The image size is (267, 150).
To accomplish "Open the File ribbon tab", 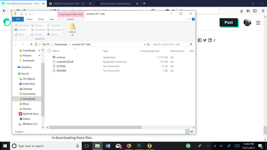I will point(18,19).
